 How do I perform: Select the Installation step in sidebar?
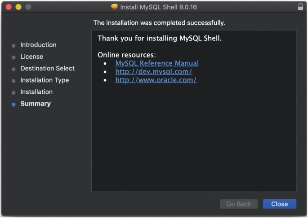coord(36,92)
